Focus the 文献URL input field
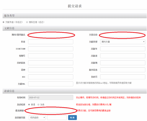This screenshot has width=147, height=121. click(x=51, y=84)
